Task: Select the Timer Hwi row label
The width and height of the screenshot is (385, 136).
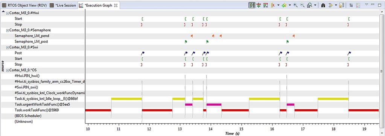Action: [50, 82]
